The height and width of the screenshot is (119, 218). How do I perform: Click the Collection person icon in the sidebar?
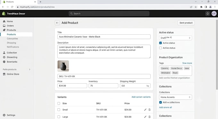tap(4, 53)
